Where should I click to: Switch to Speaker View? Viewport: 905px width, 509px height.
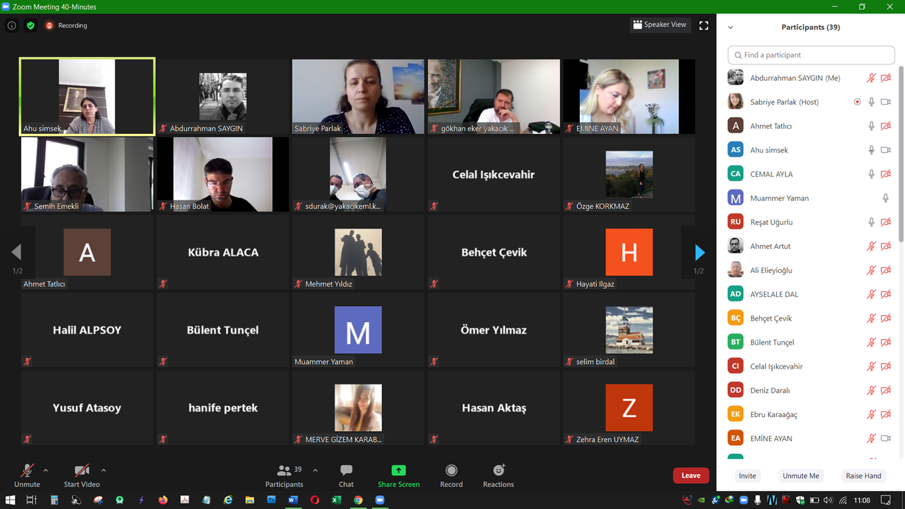point(660,25)
